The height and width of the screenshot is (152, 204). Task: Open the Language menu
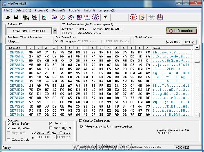[107, 10]
